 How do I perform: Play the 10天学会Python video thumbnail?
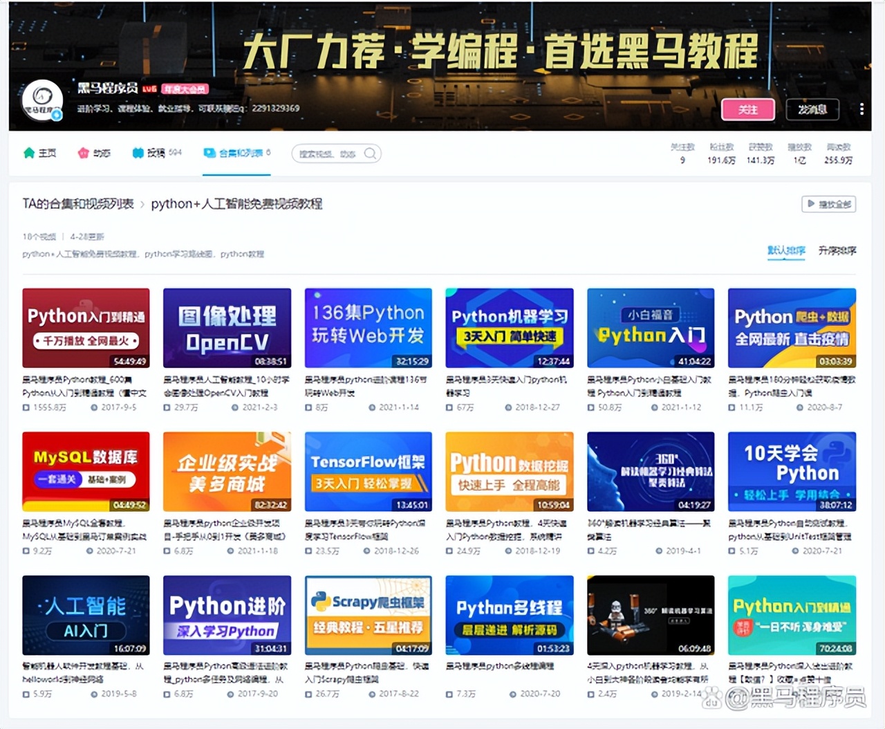[x=791, y=471]
